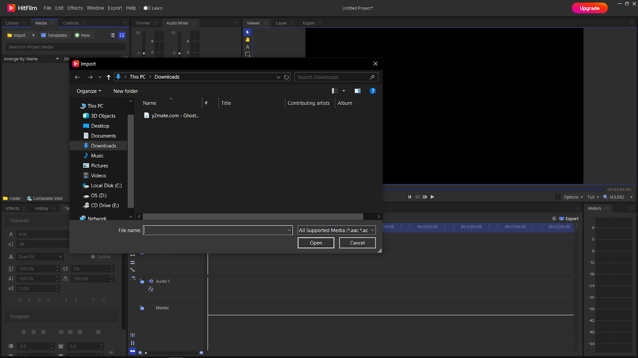Click the Viewer playback scrub bar
The image size is (638, 358).
[x=494, y=189]
